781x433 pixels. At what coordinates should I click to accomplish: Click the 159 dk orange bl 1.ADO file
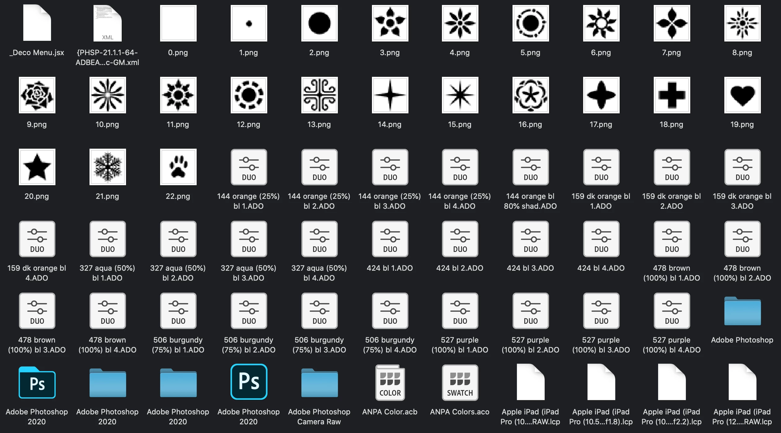click(x=601, y=167)
